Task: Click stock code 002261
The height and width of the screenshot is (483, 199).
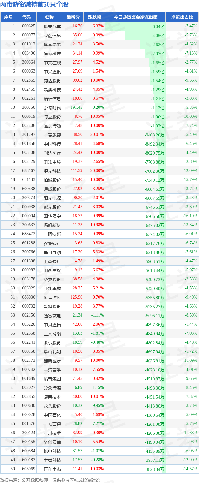Action: point(29,98)
